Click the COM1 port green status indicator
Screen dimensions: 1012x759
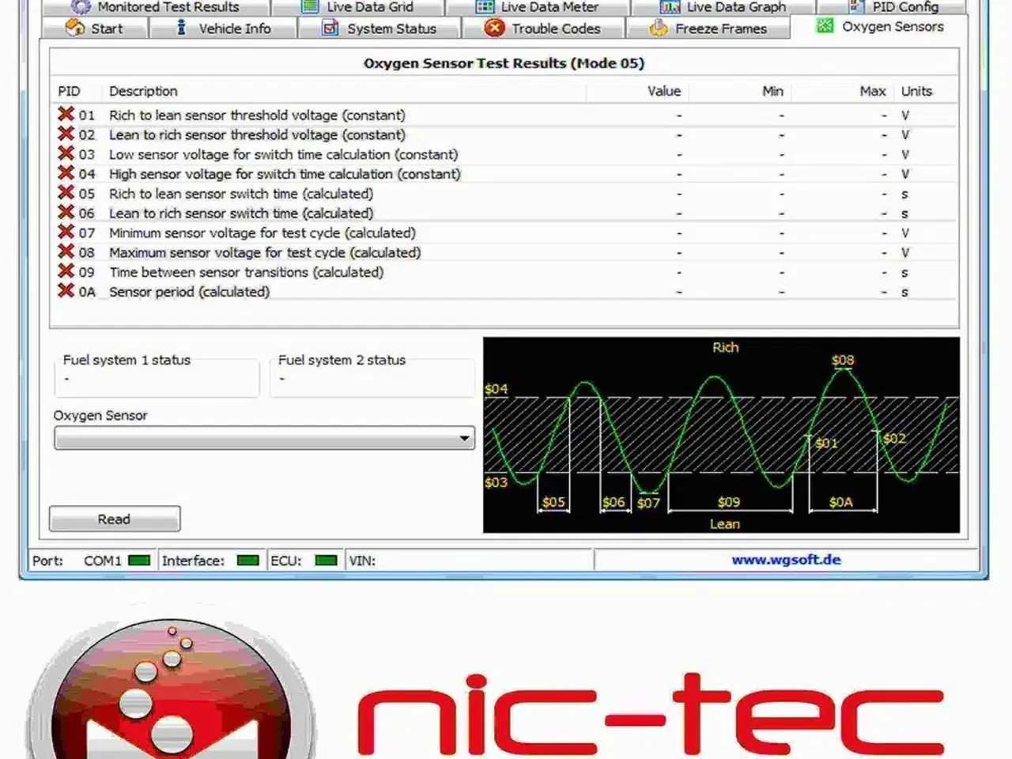click(x=139, y=561)
